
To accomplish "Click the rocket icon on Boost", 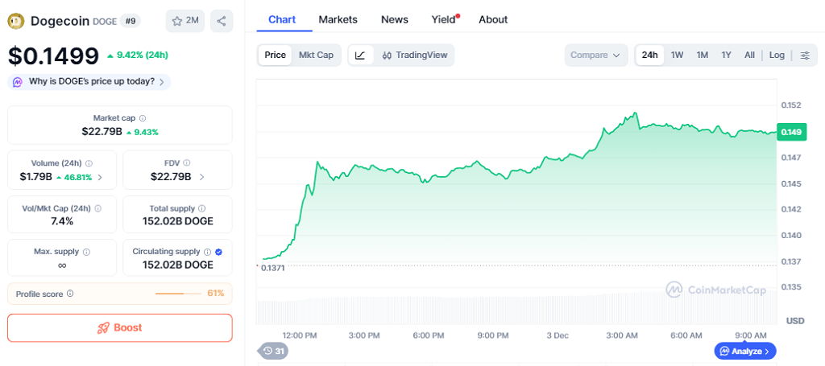I will pyautogui.click(x=103, y=327).
